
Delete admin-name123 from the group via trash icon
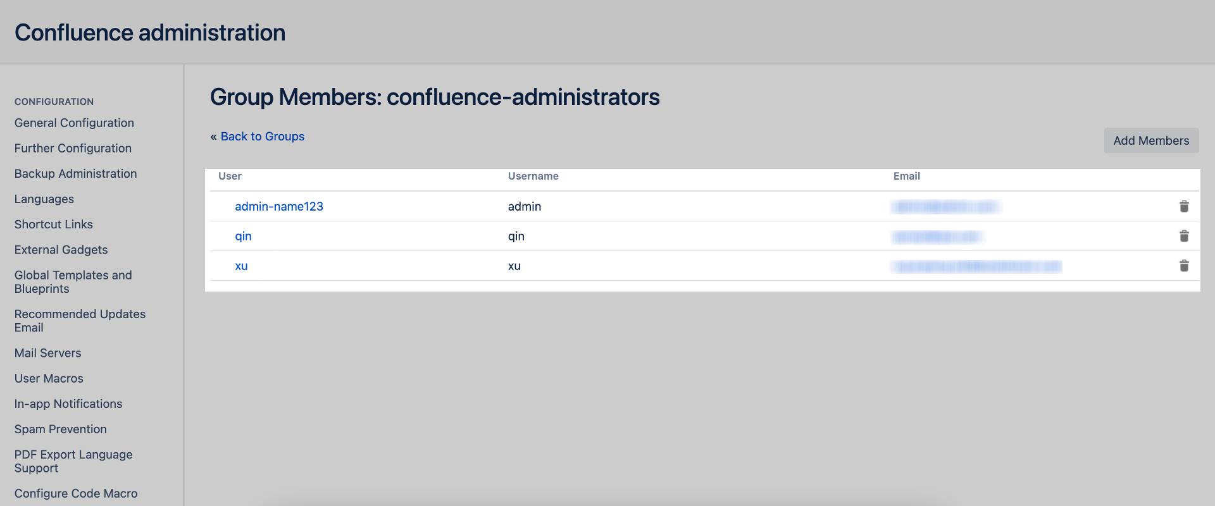[x=1184, y=206]
